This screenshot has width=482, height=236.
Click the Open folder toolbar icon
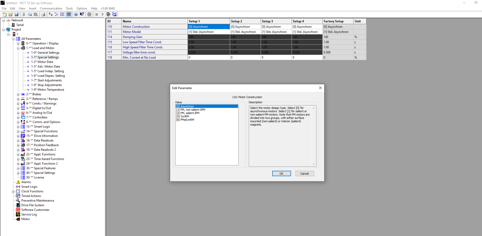(11, 14)
